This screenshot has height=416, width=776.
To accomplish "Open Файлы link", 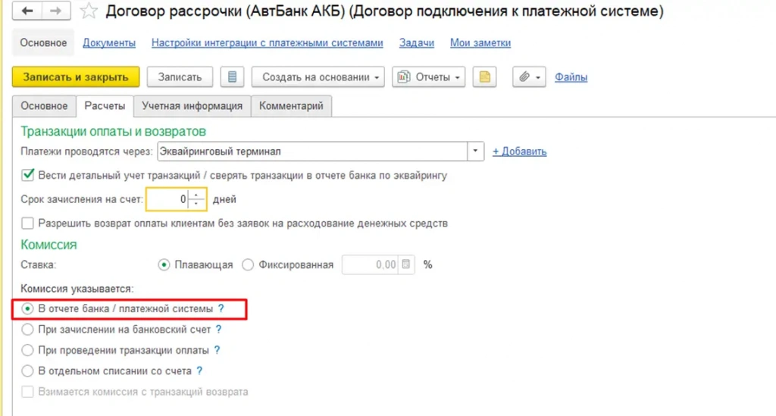I will coord(571,77).
